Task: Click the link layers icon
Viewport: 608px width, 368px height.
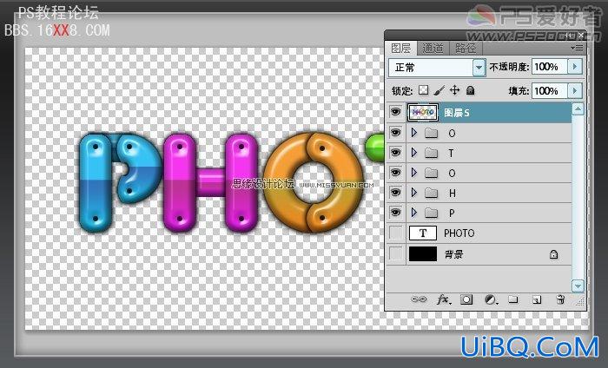Action: 419,299
